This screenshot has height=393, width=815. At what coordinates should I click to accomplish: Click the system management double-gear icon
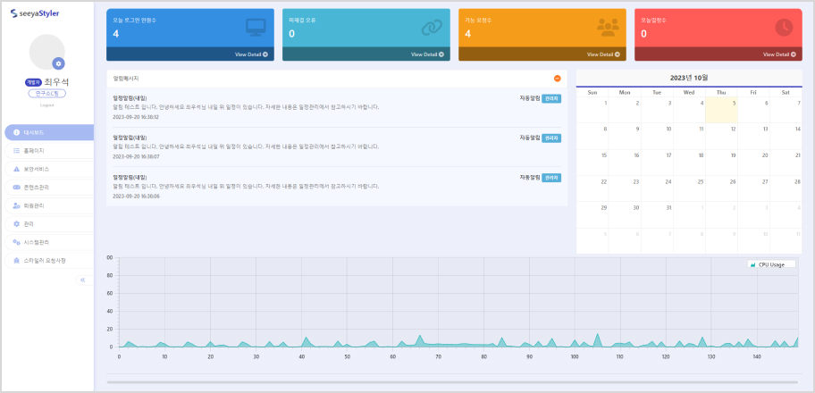[x=17, y=242]
